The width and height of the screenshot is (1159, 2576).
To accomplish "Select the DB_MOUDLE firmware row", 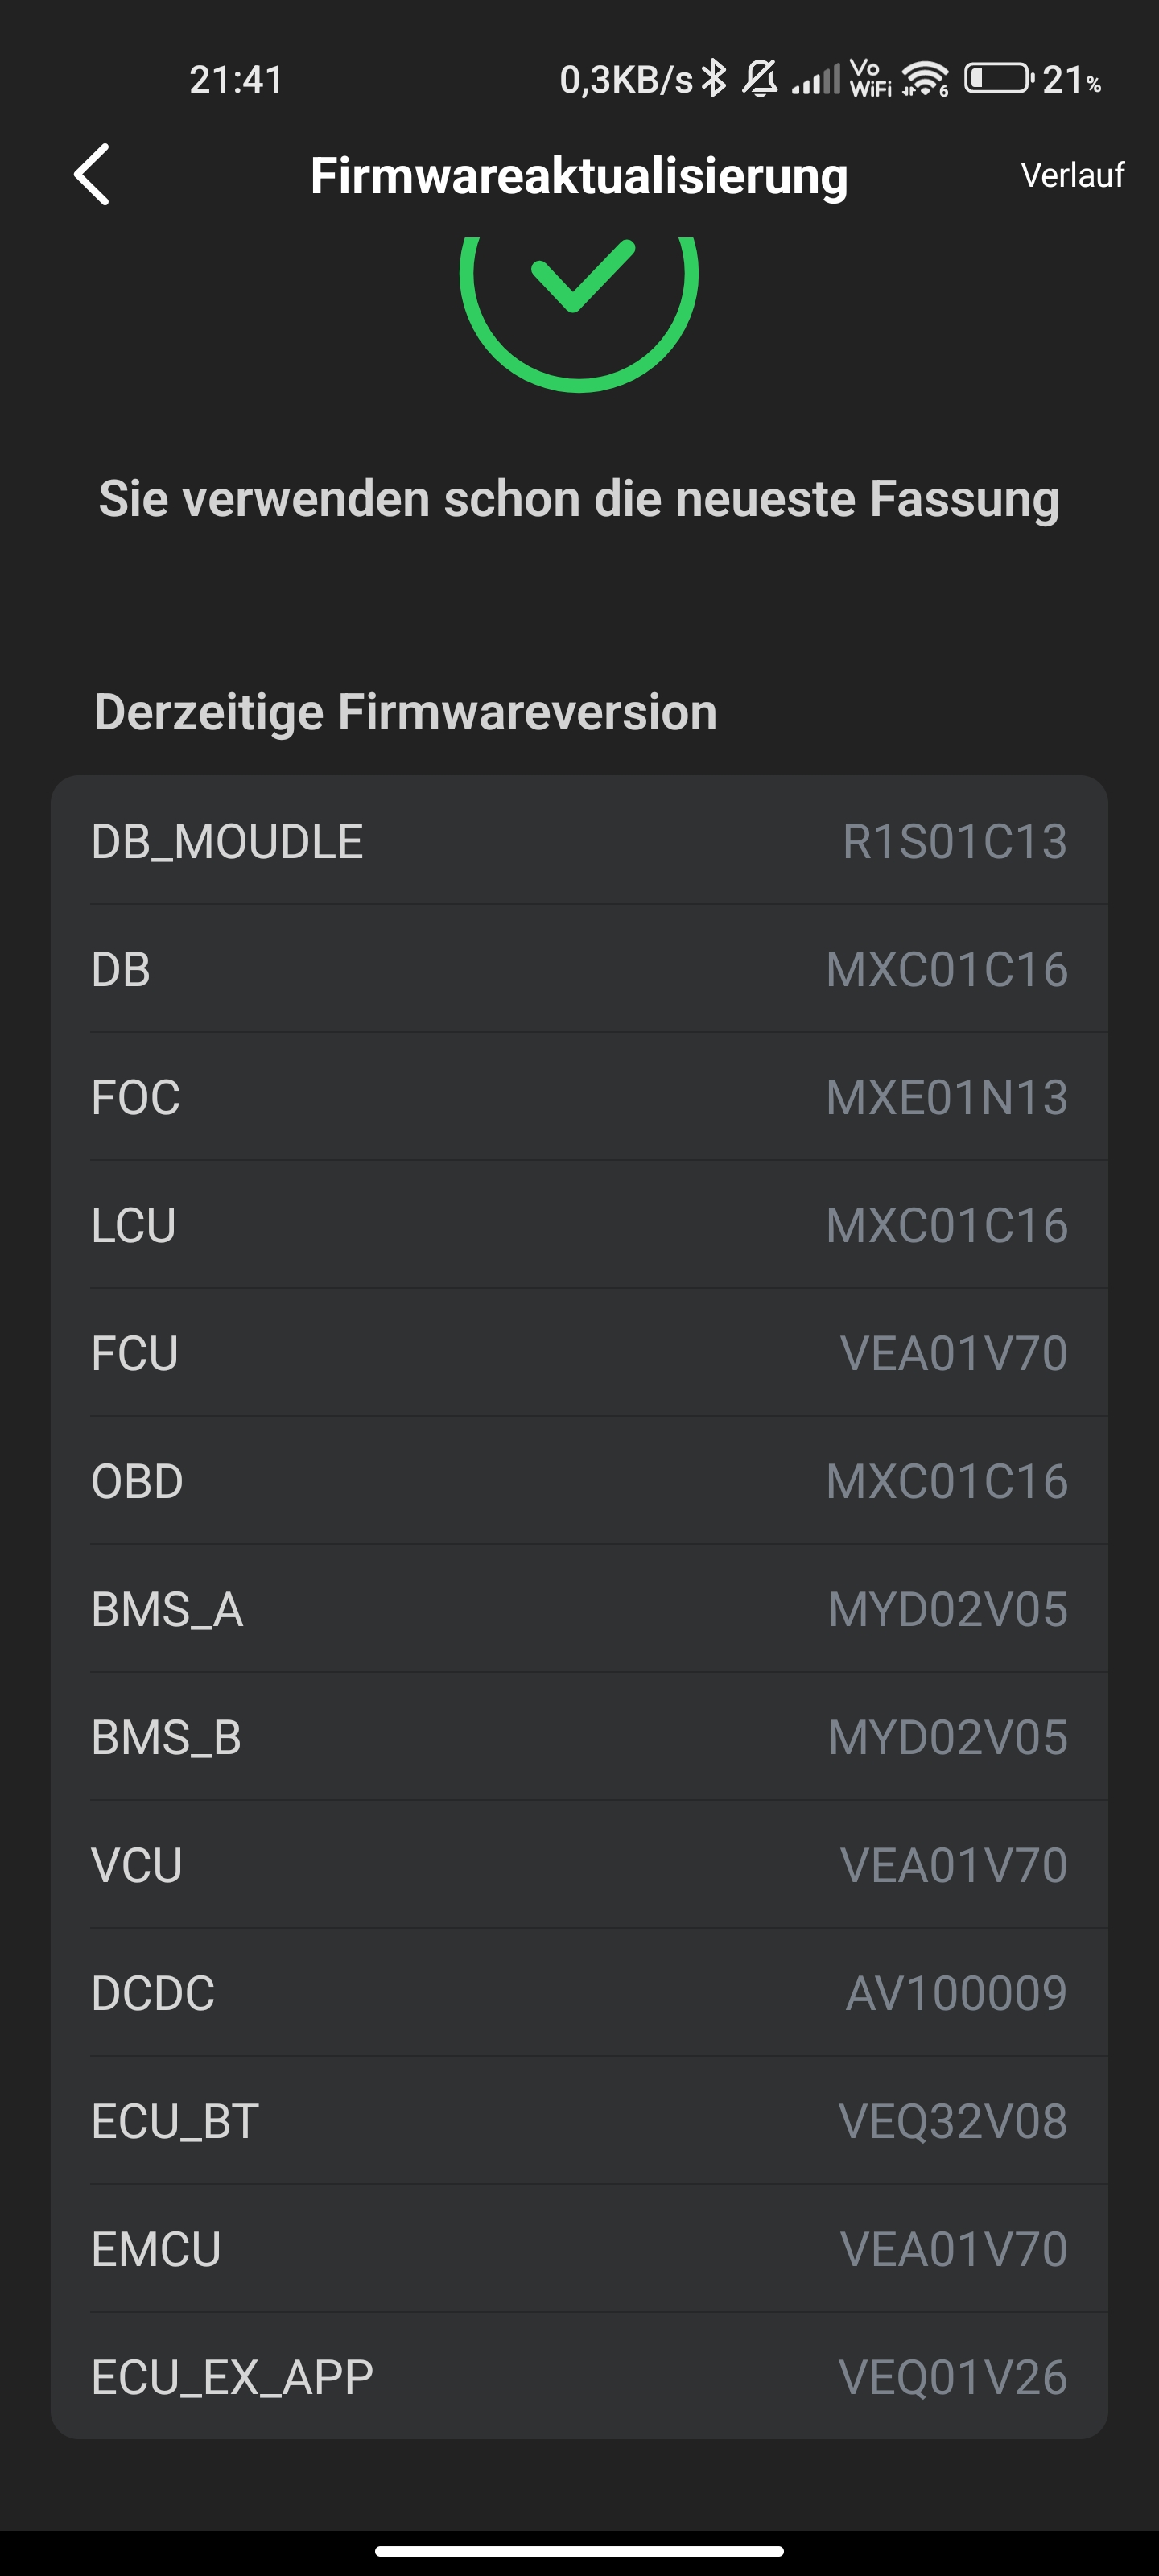I will [x=579, y=841].
